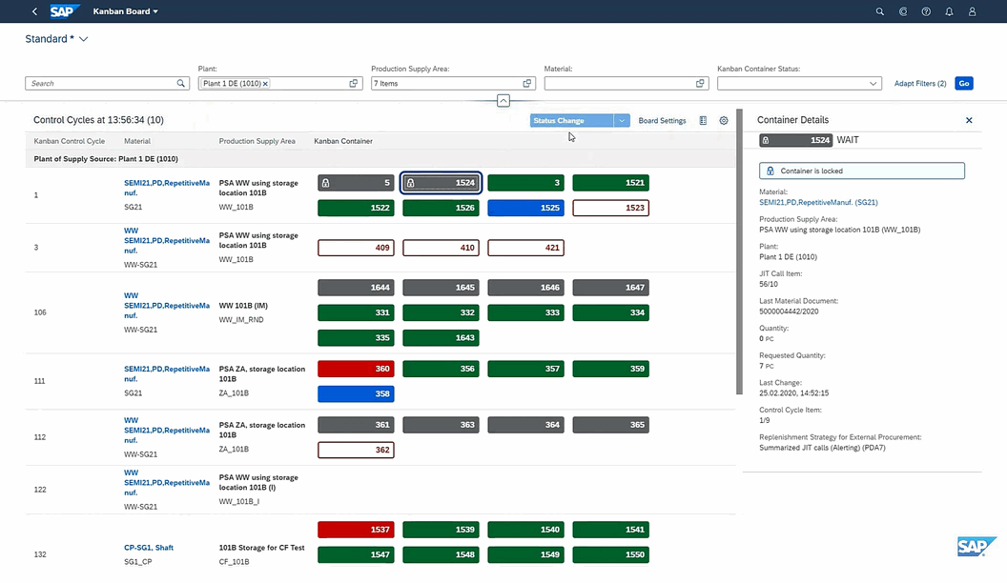Click the Go button
This screenshot has width=1007, height=583.
964,84
